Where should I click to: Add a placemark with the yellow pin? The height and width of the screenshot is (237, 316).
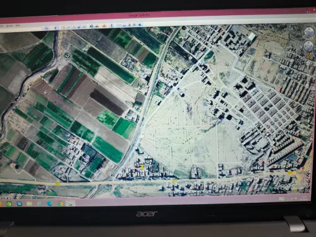(x=64, y=27)
